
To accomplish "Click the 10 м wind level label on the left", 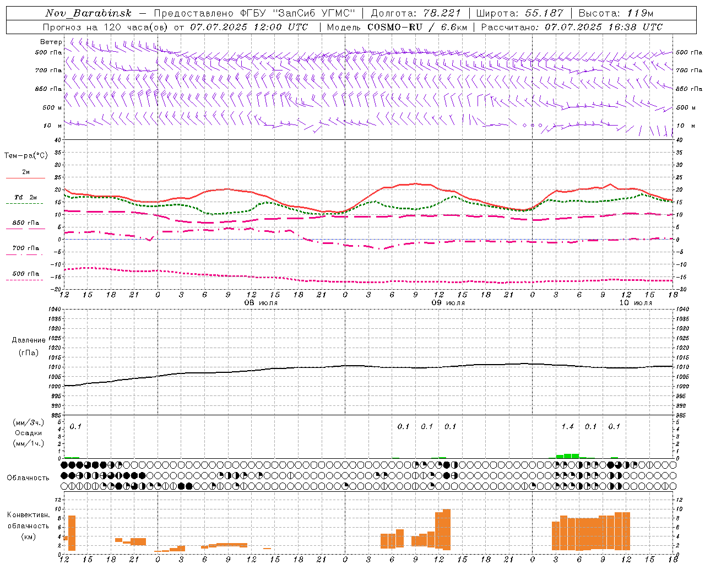I will [53, 126].
